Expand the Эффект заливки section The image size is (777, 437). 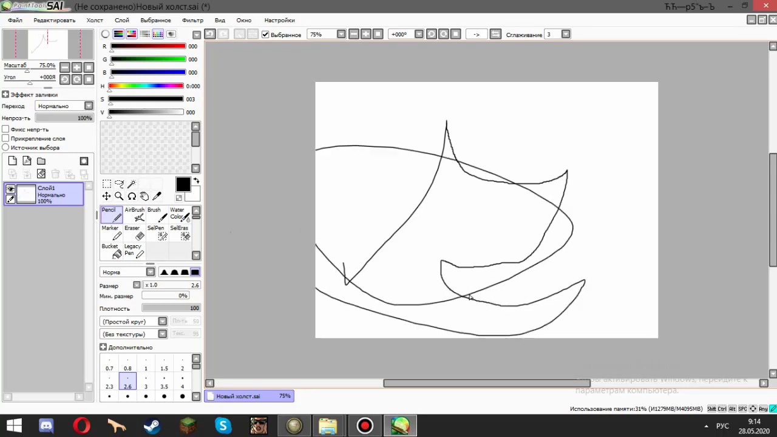coord(5,95)
